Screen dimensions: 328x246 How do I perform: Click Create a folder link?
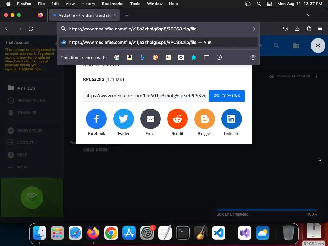(x=96, y=149)
